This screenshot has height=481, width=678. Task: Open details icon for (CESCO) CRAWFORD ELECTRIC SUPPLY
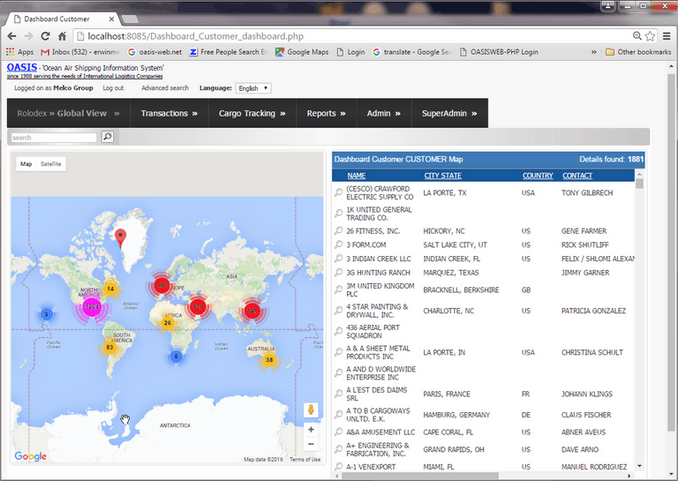pos(339,192)
